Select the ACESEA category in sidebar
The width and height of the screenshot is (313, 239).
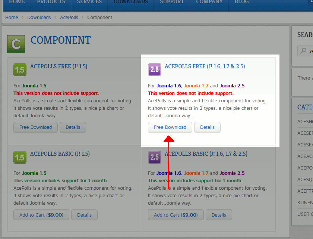[x=305, y=145]
